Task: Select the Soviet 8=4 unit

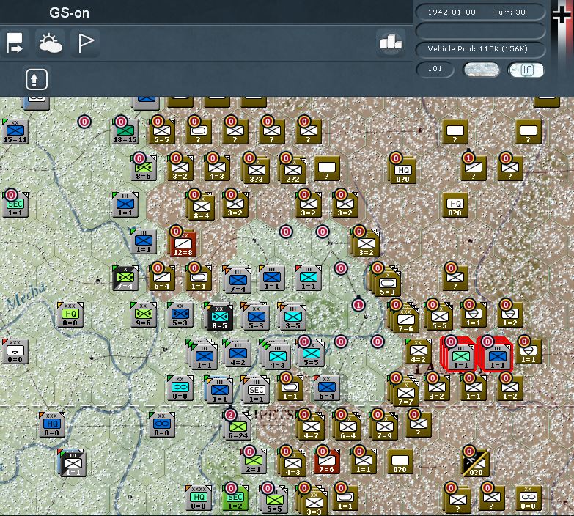Action: (201, 207)
